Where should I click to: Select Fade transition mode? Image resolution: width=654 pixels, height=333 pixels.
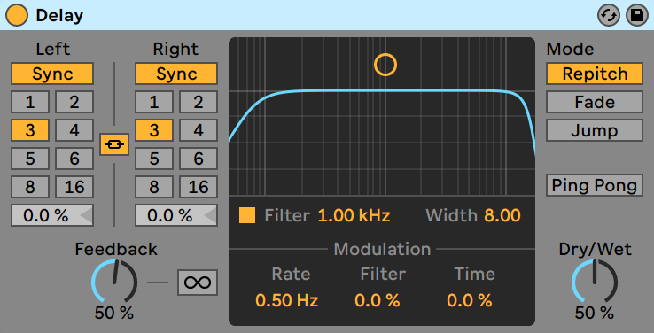(x=595, y=102)
